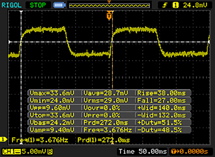Click the Prd(1)=272.0ms bottom readout
The height and width of the screenshot is (157, 215).
coord(104,140)
